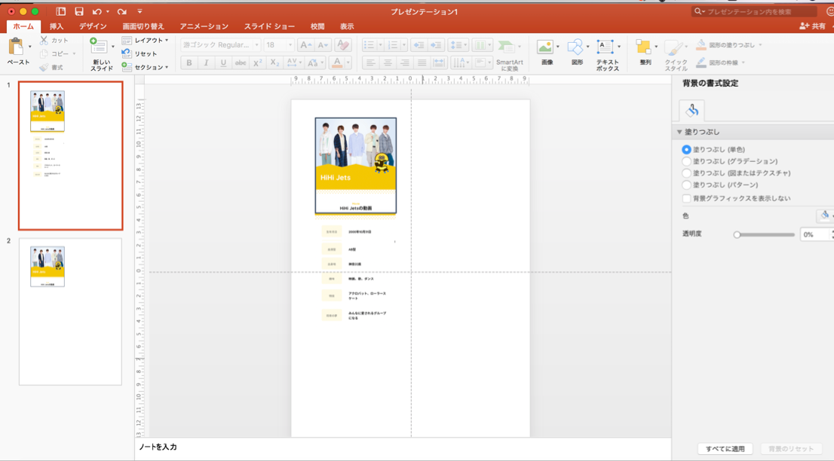This screenshot has height=461, width=834.
Task: Select solid fill 塗りつぶし (単色)
Action: pos(686,150)
